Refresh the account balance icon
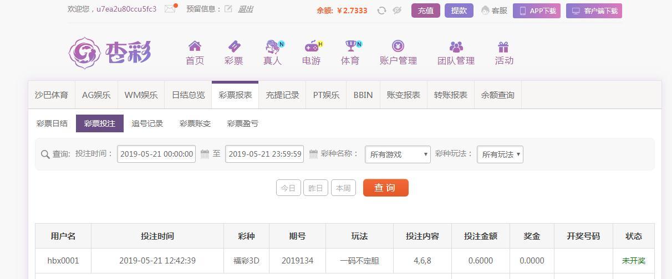The image size is (672, 279). [381, 10]
